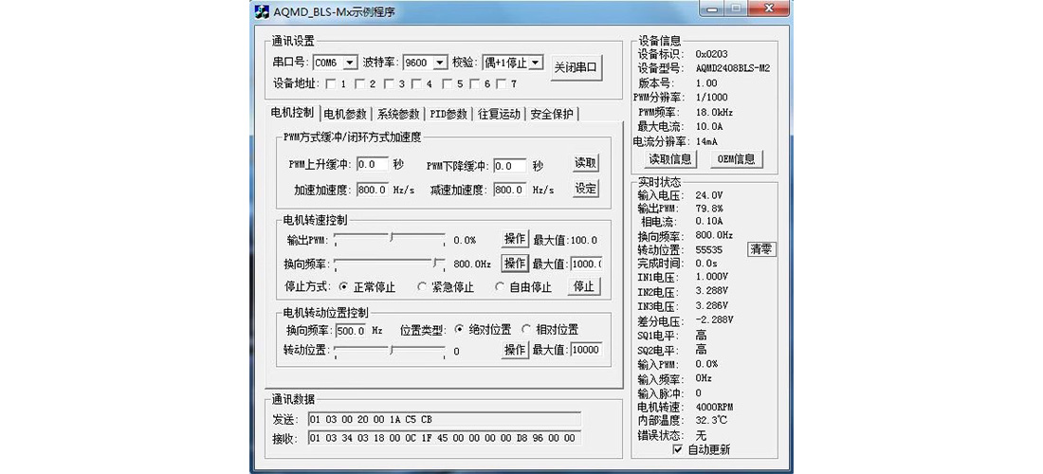Toggle the 自动更新 checkbox
Screen dimensions: 1043x474
click(678, 449)
